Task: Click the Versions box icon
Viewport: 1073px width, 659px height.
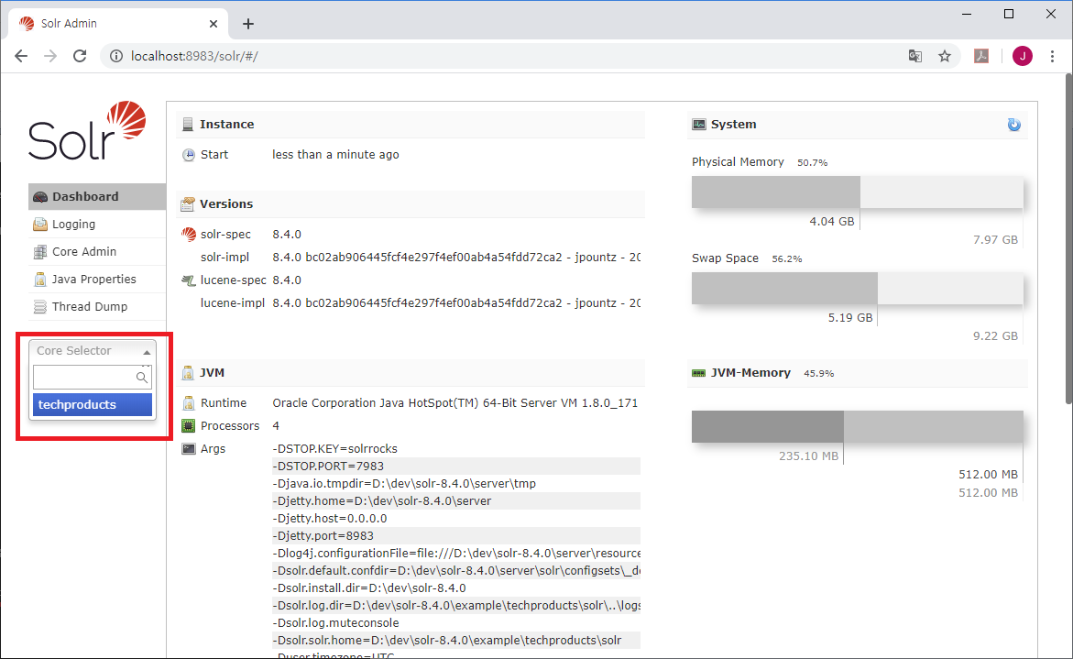Action: coord(188,203)
